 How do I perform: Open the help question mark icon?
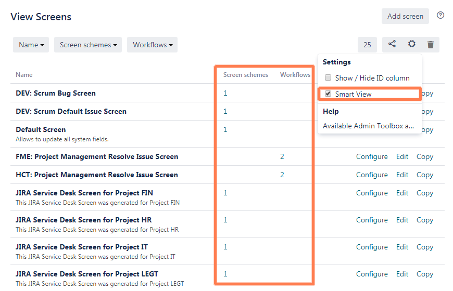coord(441,16)
